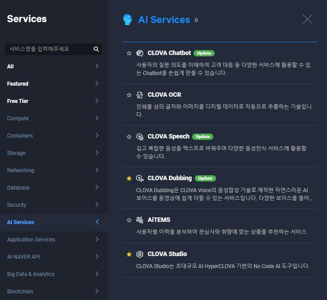The height and width of the screenshot is (300, 327).
Task: Click the AI·NAVER API row chevron
Action: pyautogui.click(x=97, y=257)
